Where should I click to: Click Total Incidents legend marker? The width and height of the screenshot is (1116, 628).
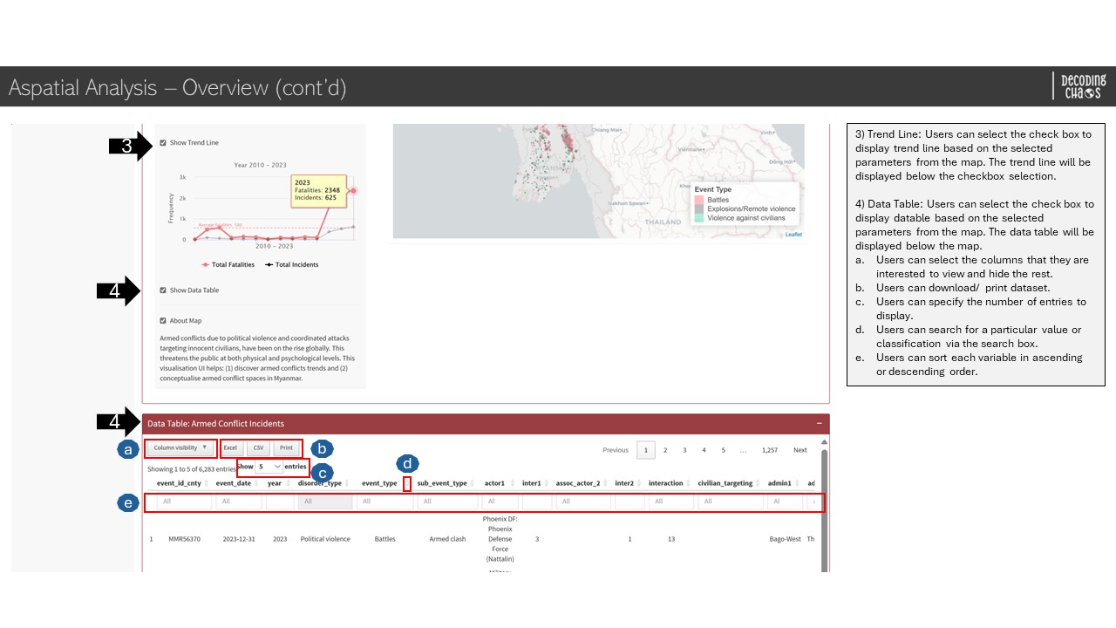(270, 264)
